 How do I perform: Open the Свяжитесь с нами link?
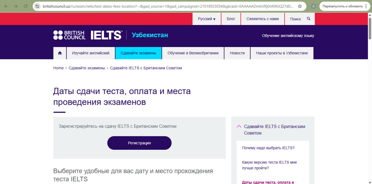coord(262,19)
